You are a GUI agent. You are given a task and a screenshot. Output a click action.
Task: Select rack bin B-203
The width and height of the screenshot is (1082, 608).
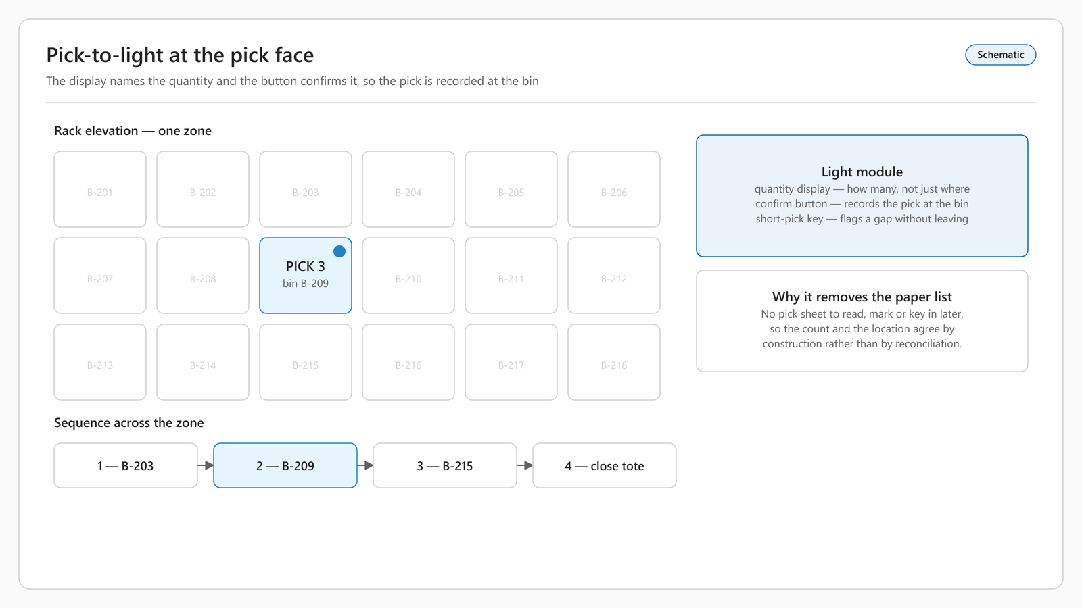point(306,189)
